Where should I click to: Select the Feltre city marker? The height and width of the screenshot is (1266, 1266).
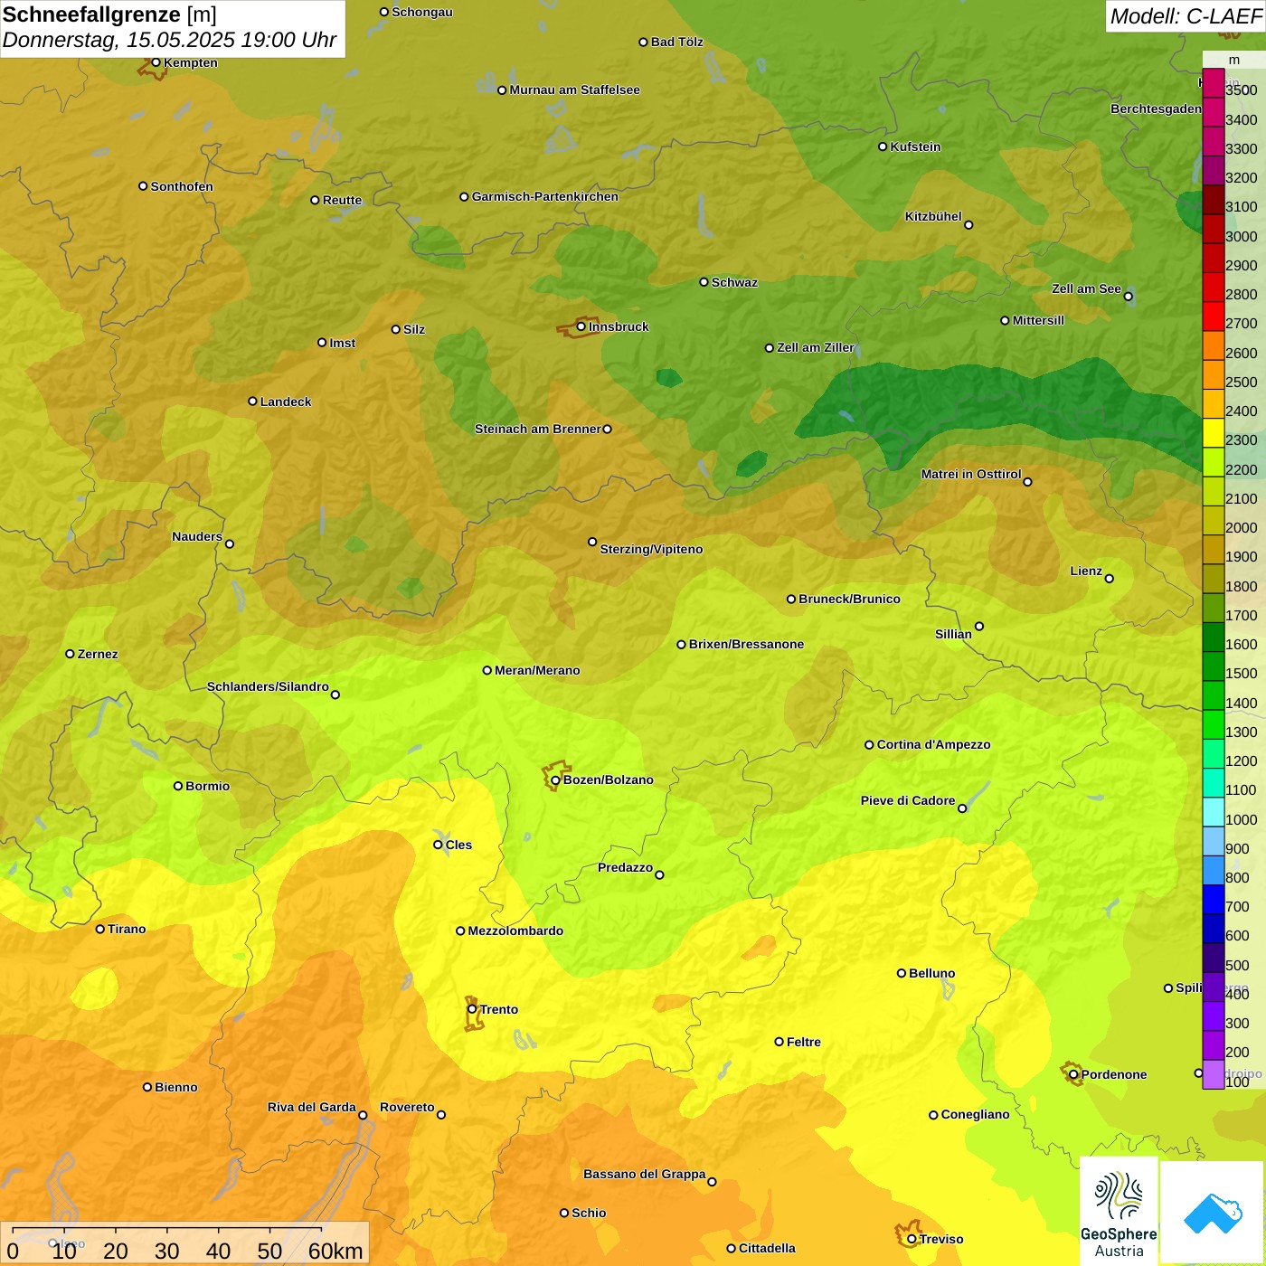pyautogui.click(x=779, y=1042)
